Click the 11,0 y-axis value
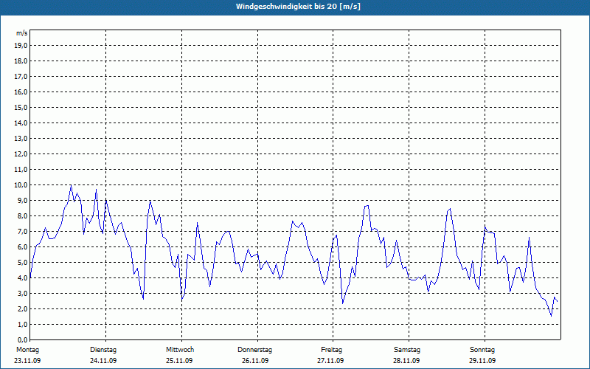This screenshot has height=369, width=590. [21, 170]
